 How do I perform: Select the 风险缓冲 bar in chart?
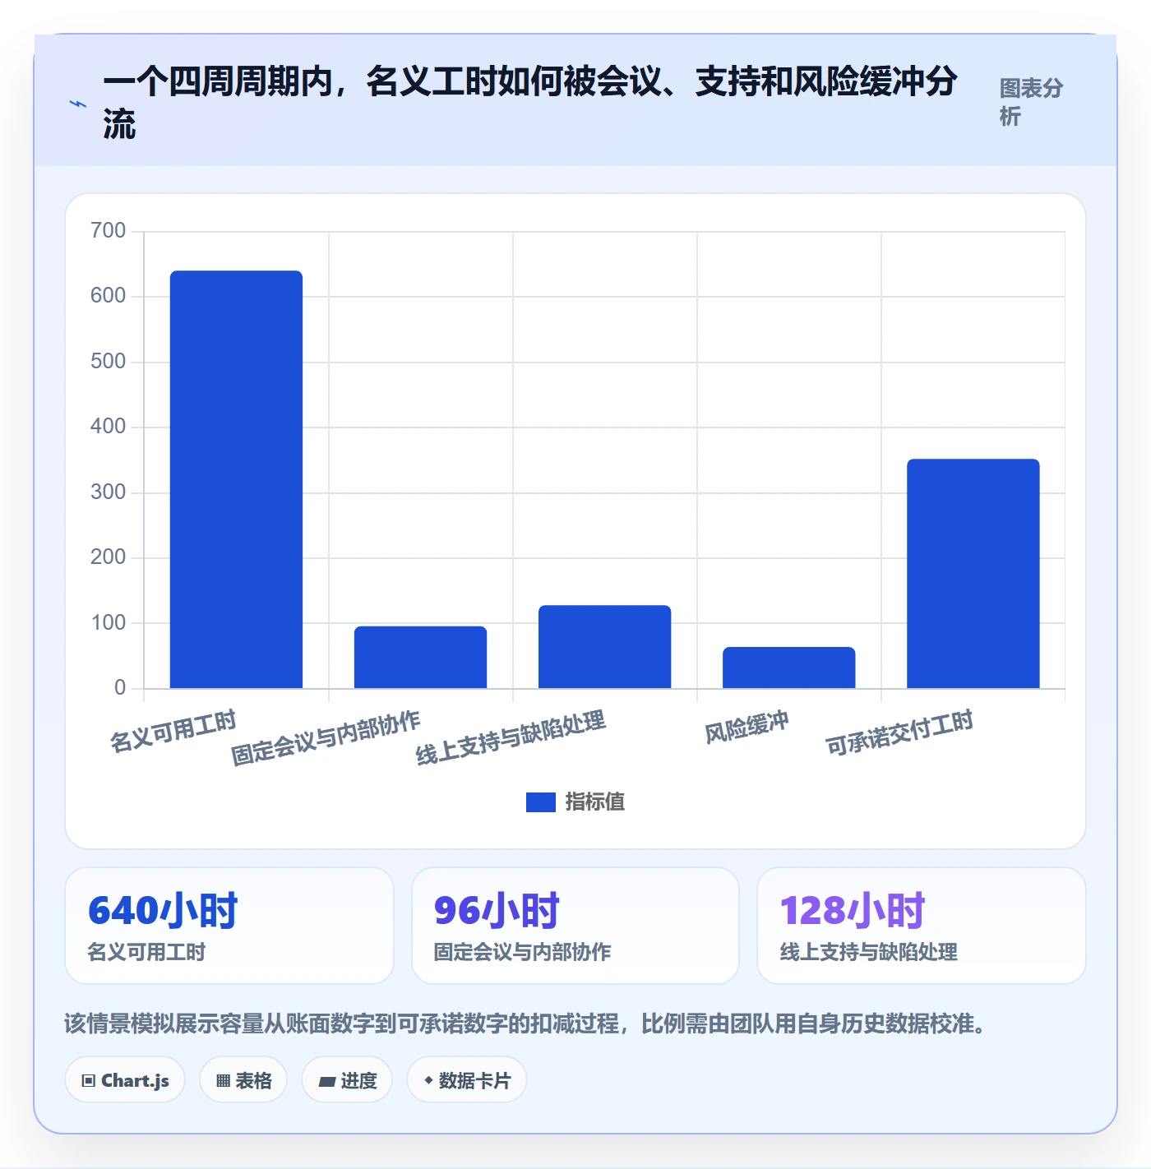788,668
